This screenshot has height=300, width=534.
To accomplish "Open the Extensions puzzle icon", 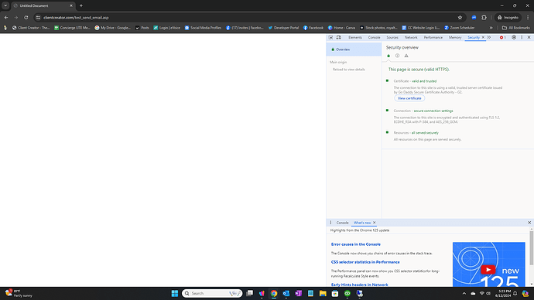I will 484,17.
